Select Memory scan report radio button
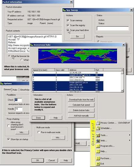This screenshot has width=134, height=167. (x=98, y=41)
